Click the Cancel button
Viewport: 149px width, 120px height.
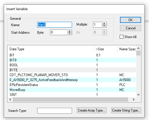(130, 28)
